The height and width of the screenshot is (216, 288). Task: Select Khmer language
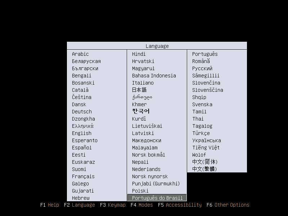[x=139, y=104]
